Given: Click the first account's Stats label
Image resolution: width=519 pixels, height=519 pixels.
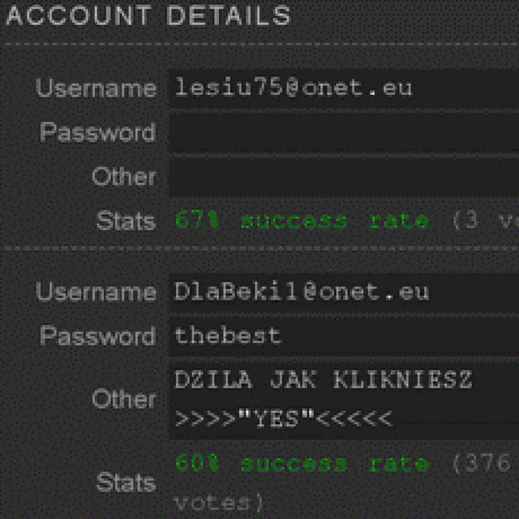Looking at the screenshot, I should (x=126, y=221).
